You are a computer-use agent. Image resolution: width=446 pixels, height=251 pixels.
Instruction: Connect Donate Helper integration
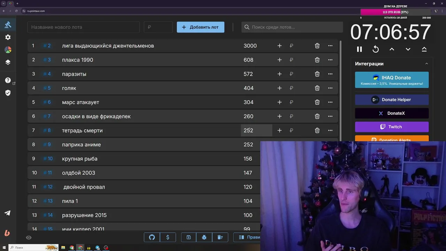pos(392,100)
